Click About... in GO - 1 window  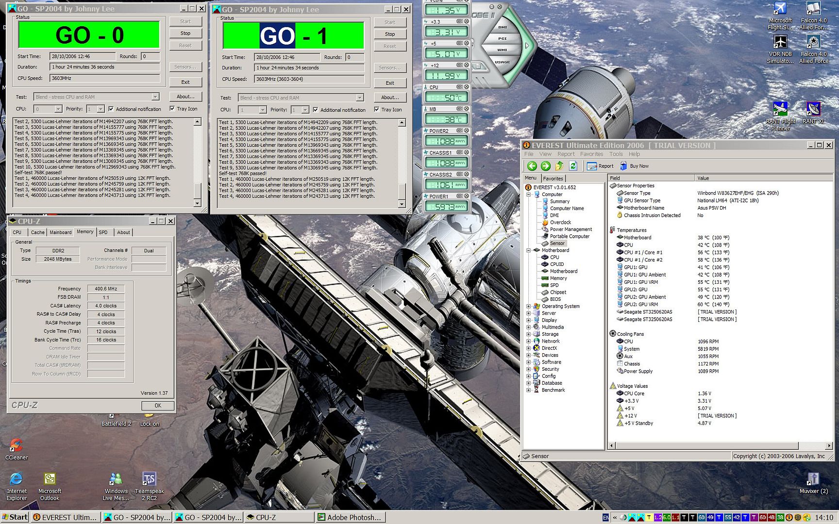(390, 98)
